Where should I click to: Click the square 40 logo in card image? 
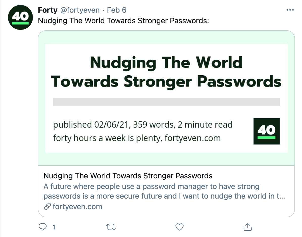click(267, 131)
